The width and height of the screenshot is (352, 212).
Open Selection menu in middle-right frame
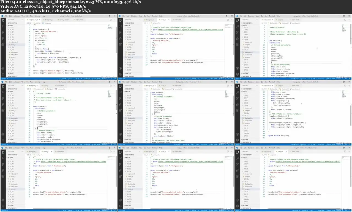coord(251,82)
